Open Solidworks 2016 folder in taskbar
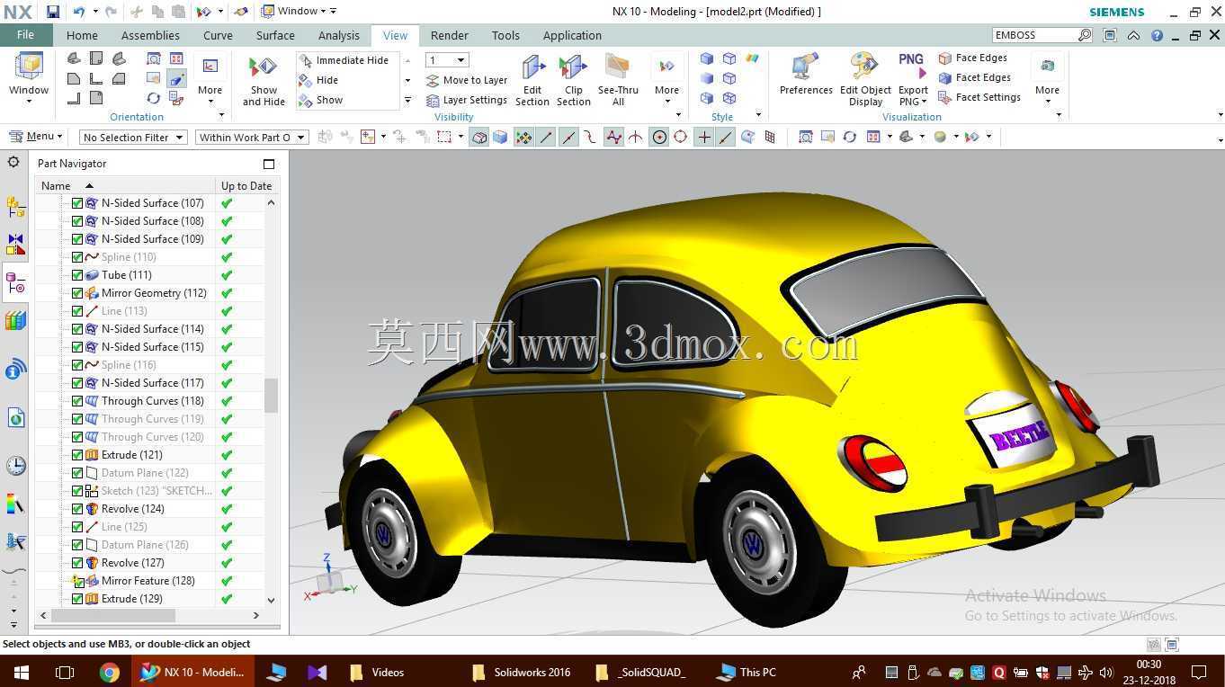Screen dimensions: 1225x687 click(522, 672)
